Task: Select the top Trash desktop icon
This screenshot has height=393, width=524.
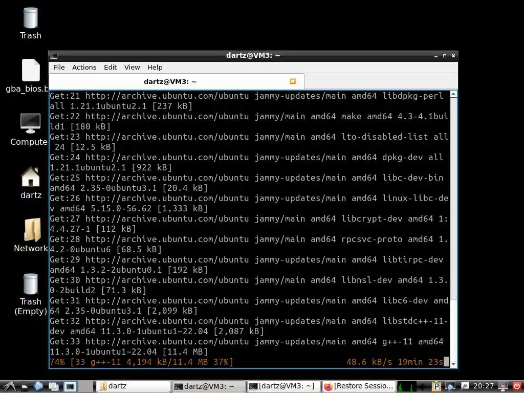Action: [x=30, y=24]
